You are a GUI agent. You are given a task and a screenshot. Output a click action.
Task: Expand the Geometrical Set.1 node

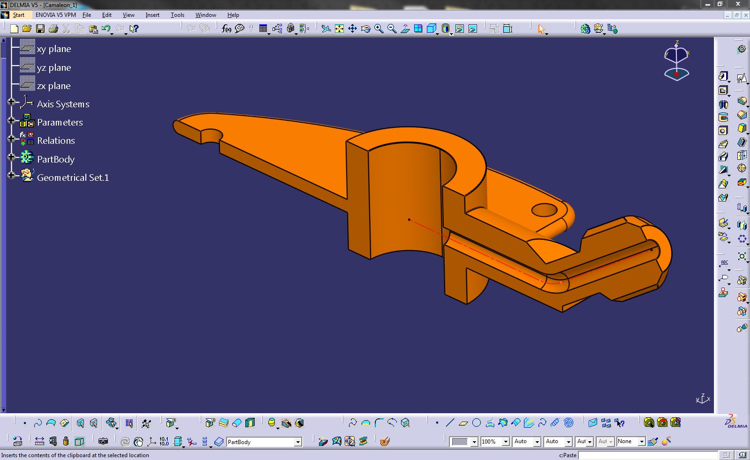pyautogui.click(x=11, y=175)
